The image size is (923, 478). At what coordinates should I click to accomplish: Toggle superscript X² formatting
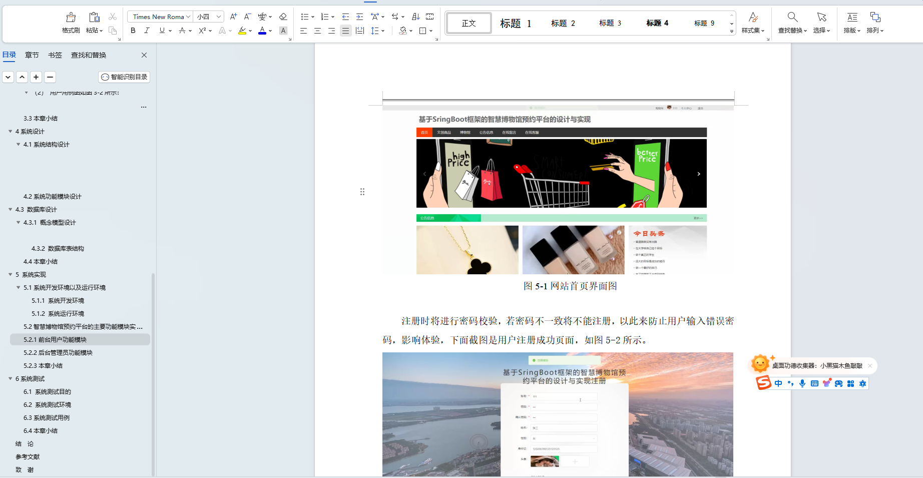(x=202, y=31)
